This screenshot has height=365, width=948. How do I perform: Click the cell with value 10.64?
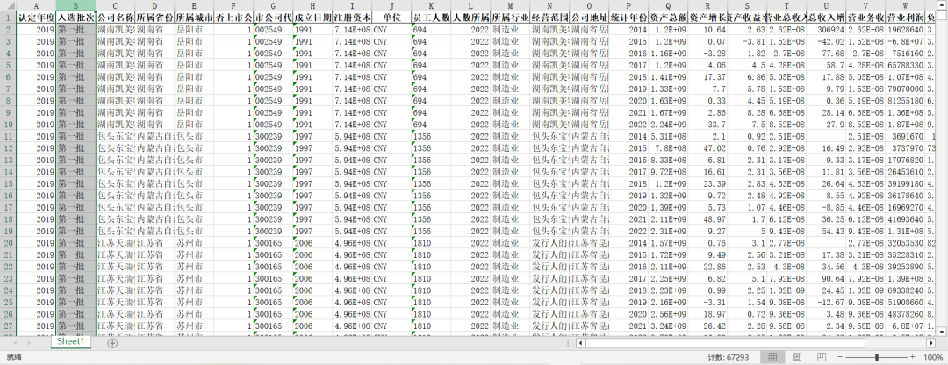tap(707, 29)
